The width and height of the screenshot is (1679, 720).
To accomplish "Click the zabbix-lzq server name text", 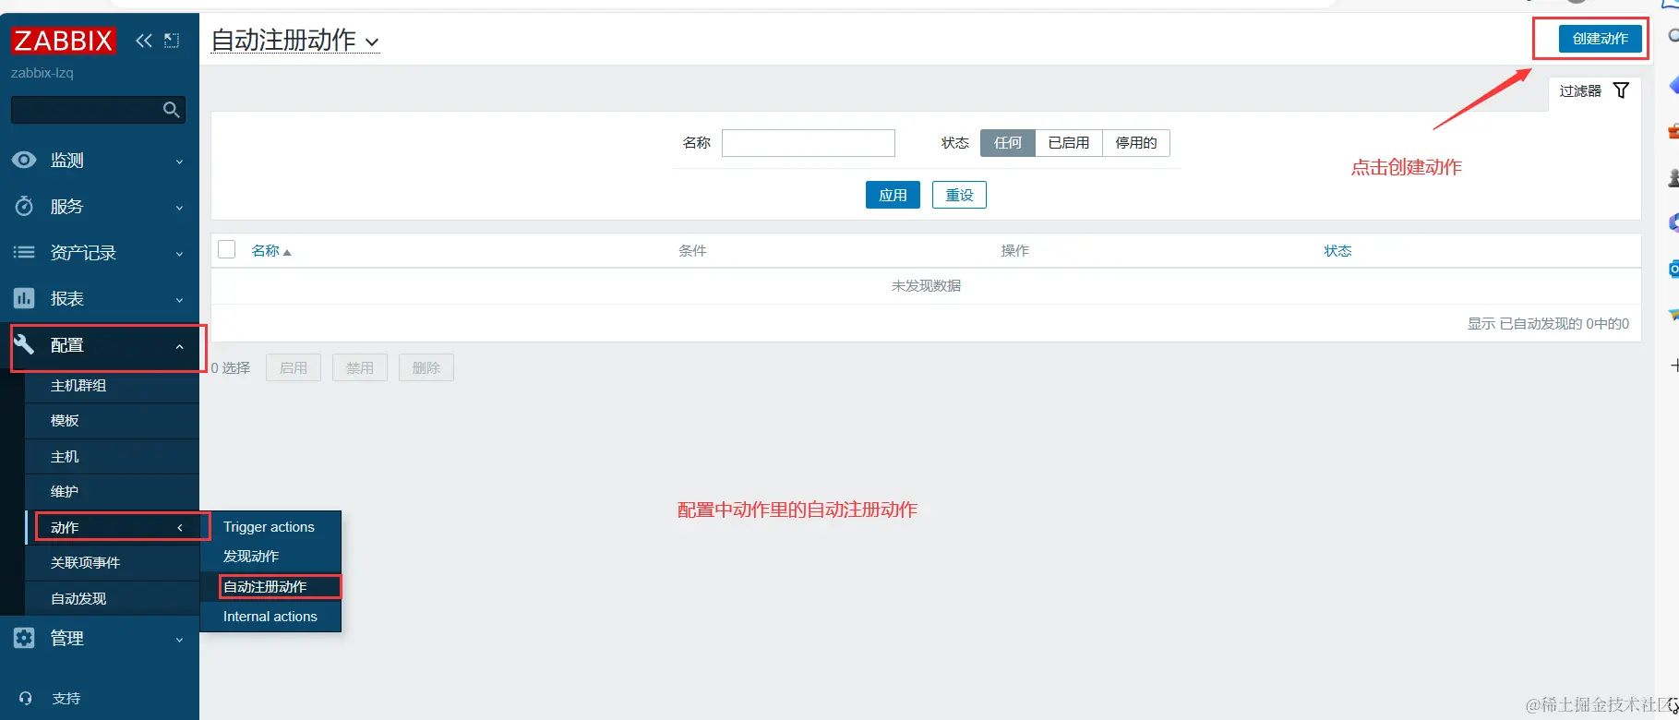I will (x=42, y=72).
